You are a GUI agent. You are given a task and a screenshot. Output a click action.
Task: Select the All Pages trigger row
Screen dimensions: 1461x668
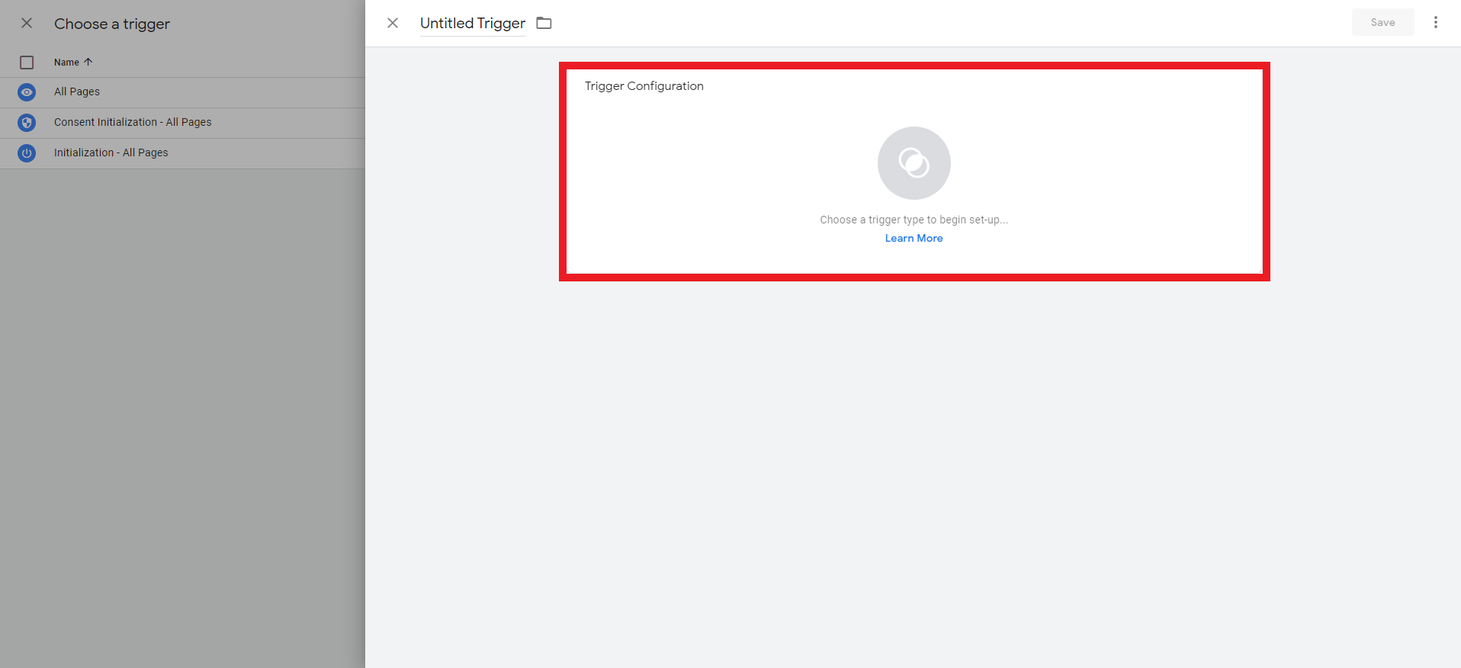pos(77,92)
